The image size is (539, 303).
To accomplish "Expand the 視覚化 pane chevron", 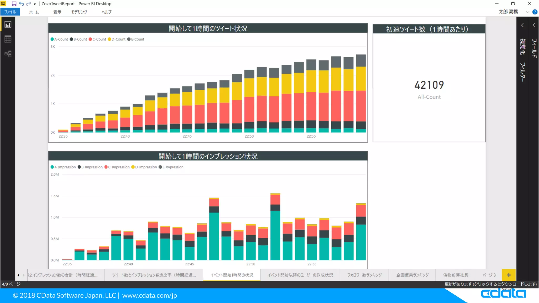I will pyautogui.click(x=522, y=25).
